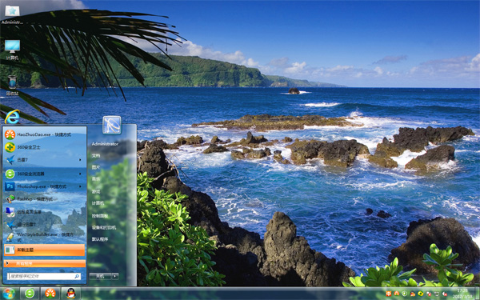The image size is (480, 300).
Task: Select 迅雷7 entry in Start menu
Action: click(x=44, y=160)
